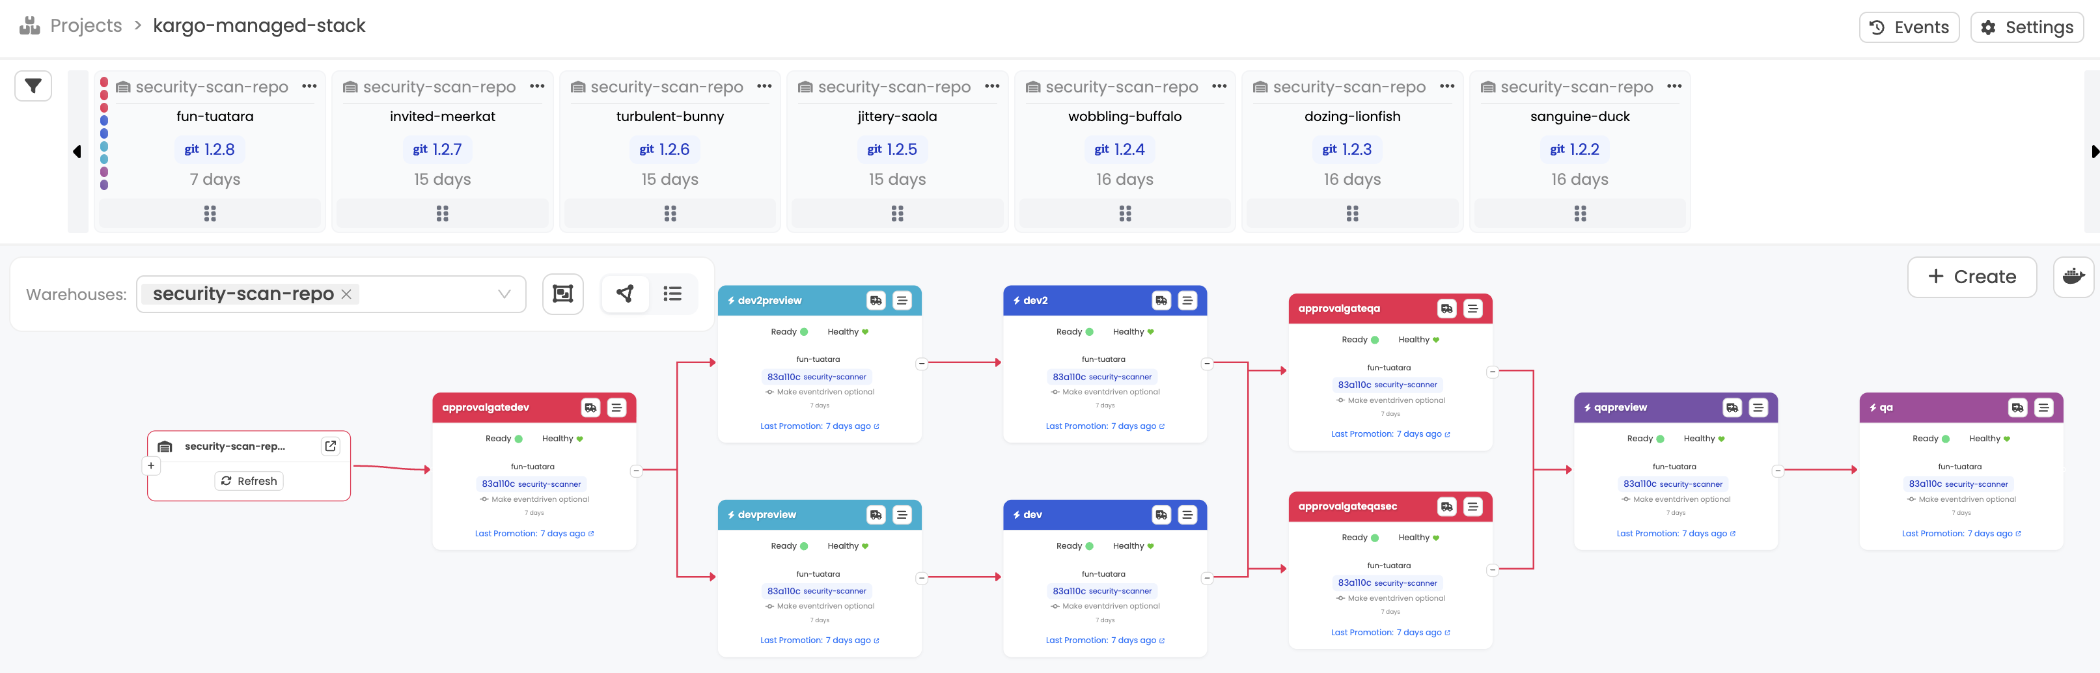Screen dimensions: 2100x673
Task: Open qapreview stage details list icon
Action: (x=1758, y=407)
